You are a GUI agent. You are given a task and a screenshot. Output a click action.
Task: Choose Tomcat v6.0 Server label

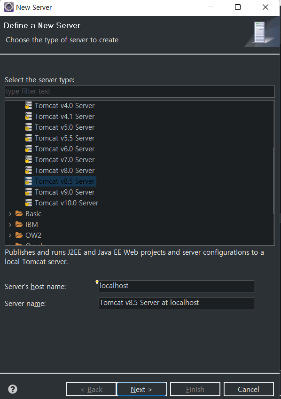coord(65,149)
